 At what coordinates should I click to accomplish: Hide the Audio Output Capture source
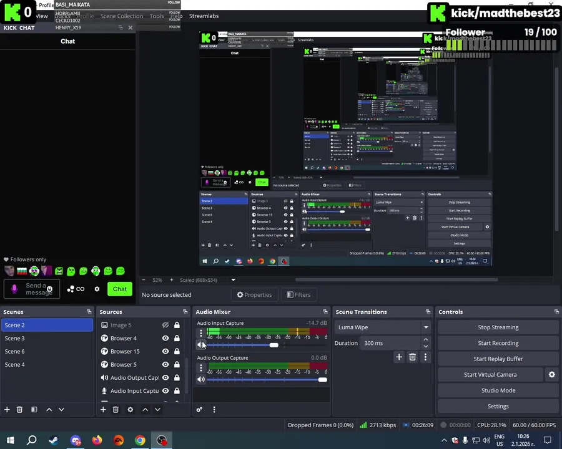(165, 377)
